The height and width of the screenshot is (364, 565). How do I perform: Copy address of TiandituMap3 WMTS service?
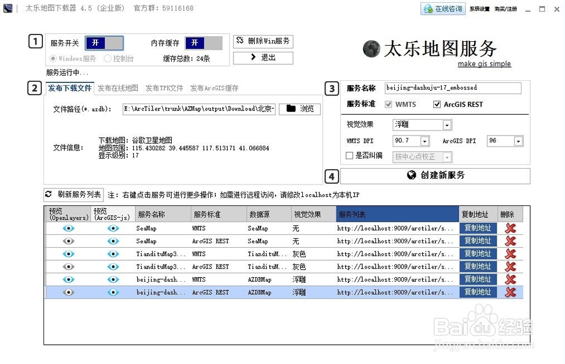[x=478, y=254]
